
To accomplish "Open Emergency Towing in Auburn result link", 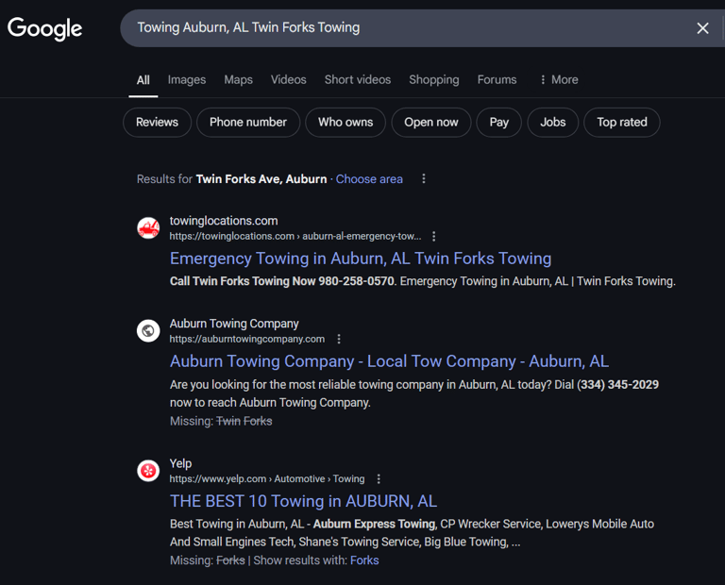I will tap(361, 259).
